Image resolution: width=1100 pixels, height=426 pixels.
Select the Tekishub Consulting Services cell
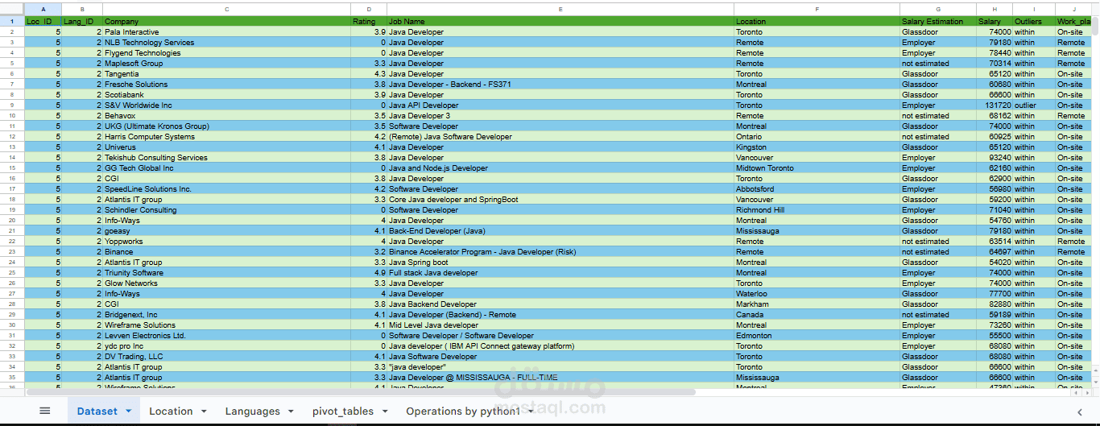click(227, 157)
